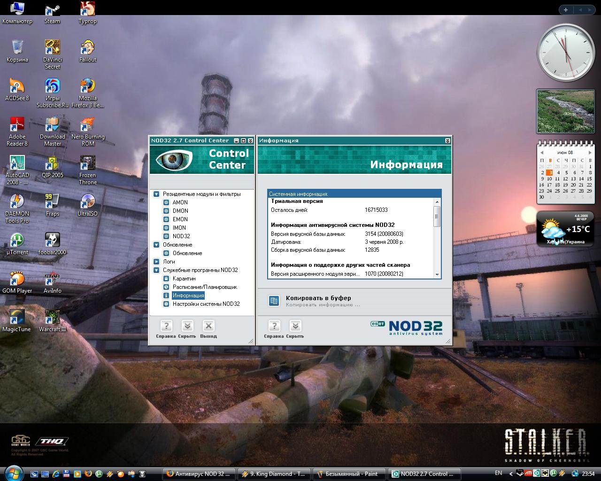Click Справка button in Control Center panel
The width and height of the screenshot is (601, 481).
[x=166, y=329]
